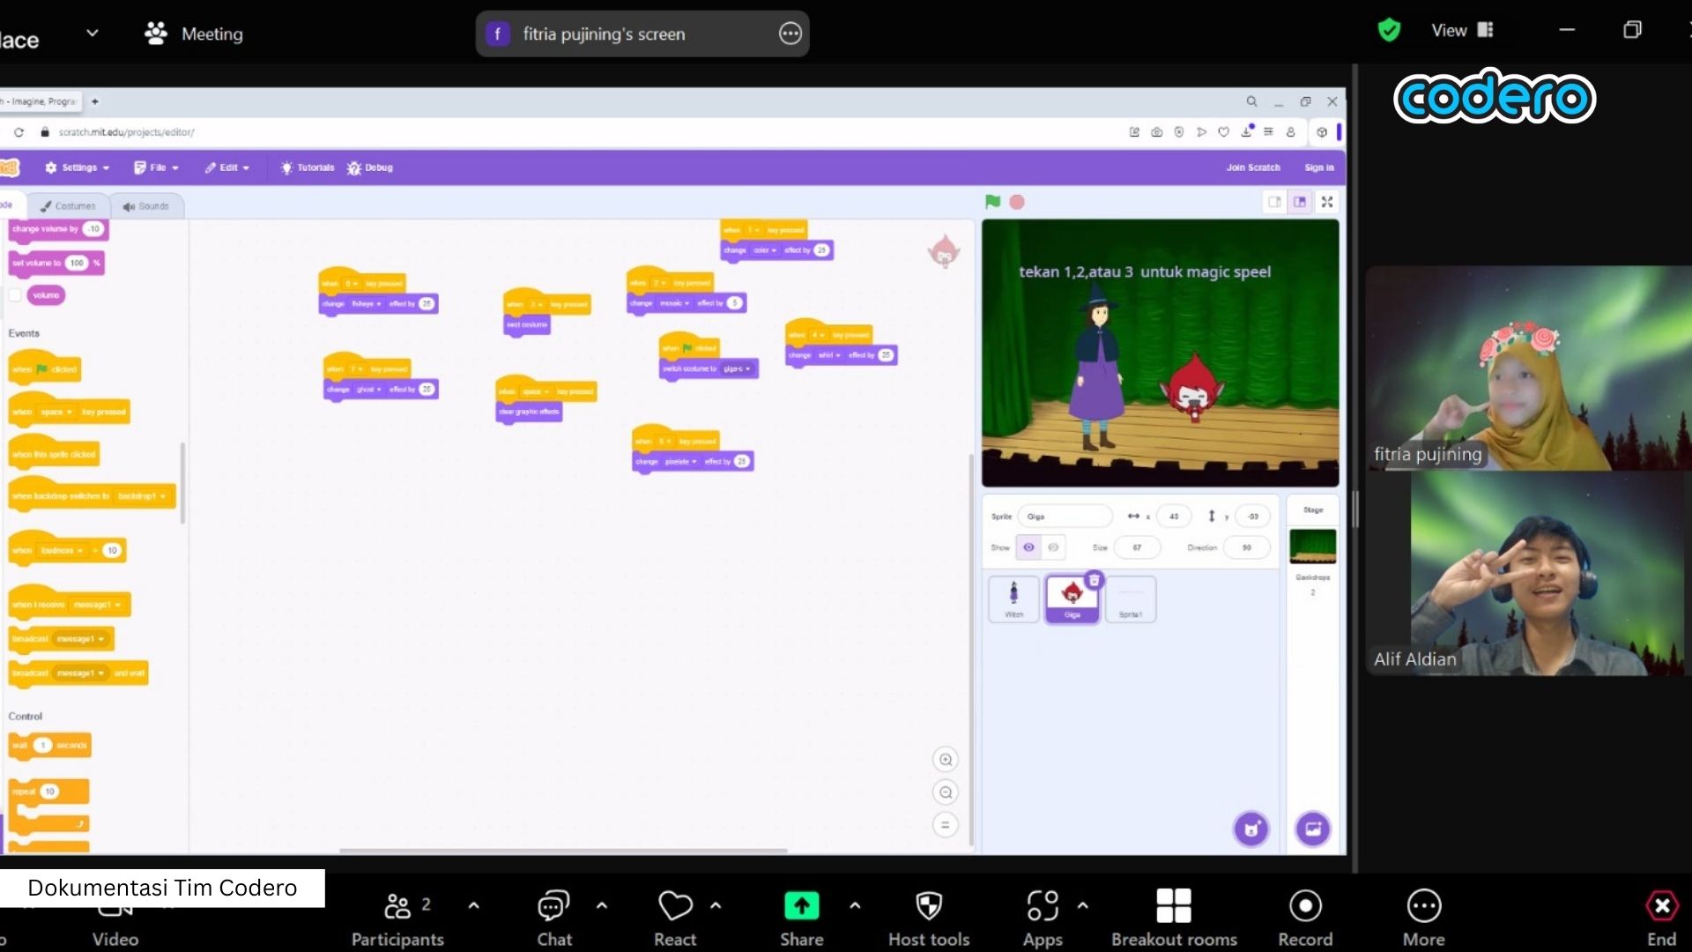Click the zoom out icon in the code workspace
Image resolution: width=1692 pixels, height=952 pixels.
pyautogui.click(x=946, y=792)
